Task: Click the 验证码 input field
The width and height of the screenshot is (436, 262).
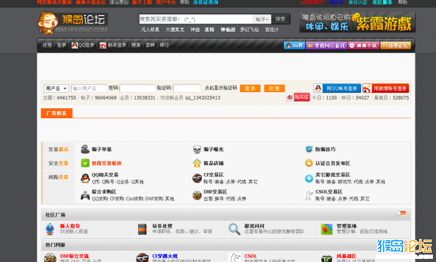Action: coord(187,88)
